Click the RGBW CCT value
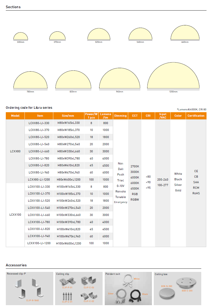 click(x=135, y=200)
